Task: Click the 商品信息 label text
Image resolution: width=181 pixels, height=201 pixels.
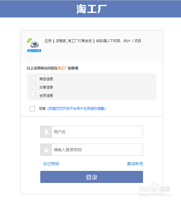Action: coord(46,79)
